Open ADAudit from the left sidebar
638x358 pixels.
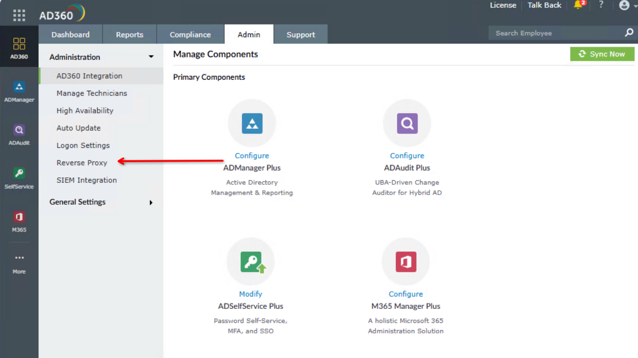click(x=19, y=135)
